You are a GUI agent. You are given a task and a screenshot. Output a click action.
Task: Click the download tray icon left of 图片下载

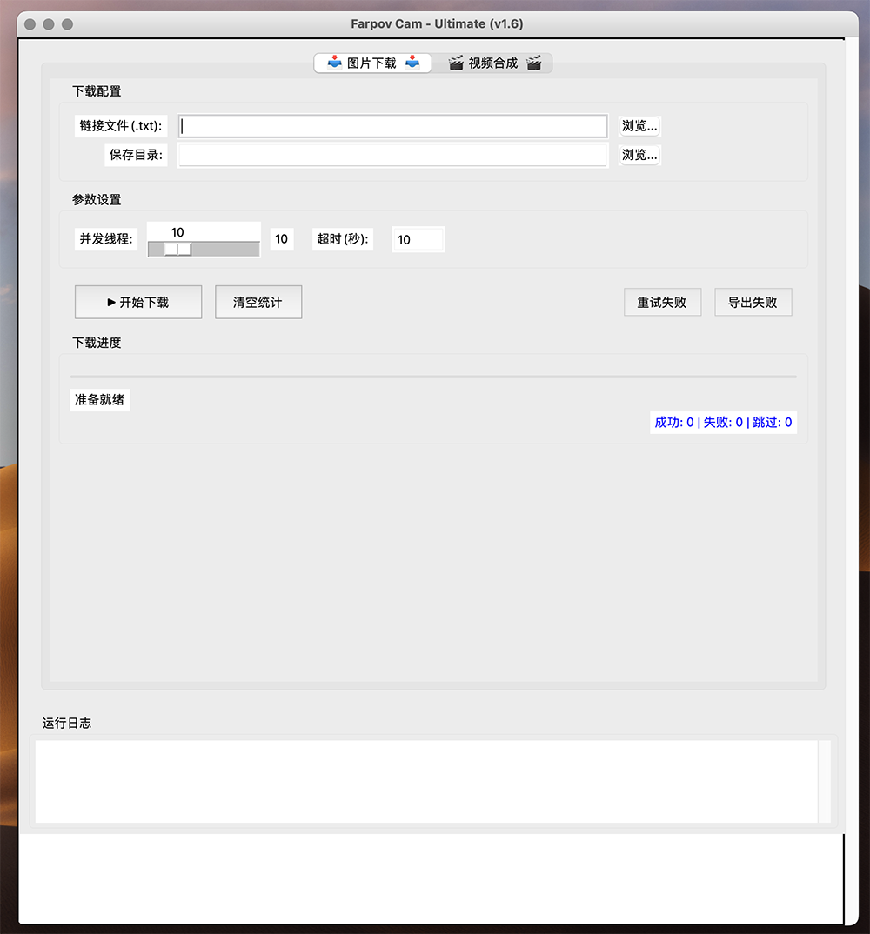334,63
